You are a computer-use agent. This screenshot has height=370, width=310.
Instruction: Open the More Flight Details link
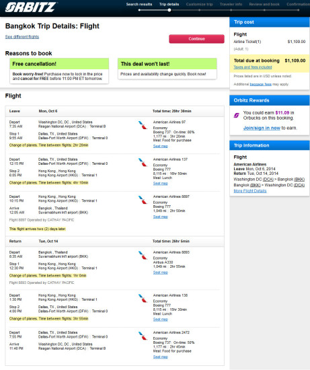point(250,191)
